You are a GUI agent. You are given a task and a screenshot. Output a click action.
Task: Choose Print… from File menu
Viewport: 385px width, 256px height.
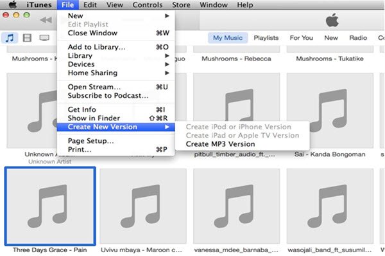pos(116,149)
